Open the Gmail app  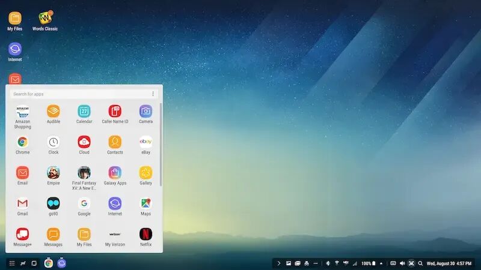[x=23, y=206]
